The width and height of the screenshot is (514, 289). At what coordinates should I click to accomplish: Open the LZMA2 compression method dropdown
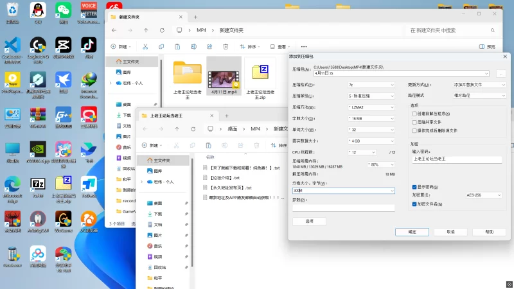click(371, 107)
